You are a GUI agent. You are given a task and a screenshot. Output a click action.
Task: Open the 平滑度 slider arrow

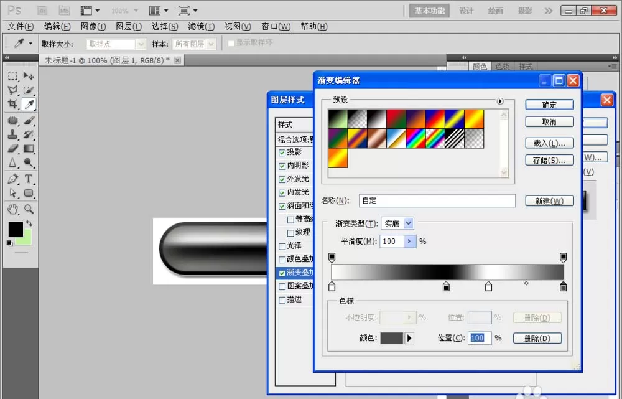(x=410, y=241)
